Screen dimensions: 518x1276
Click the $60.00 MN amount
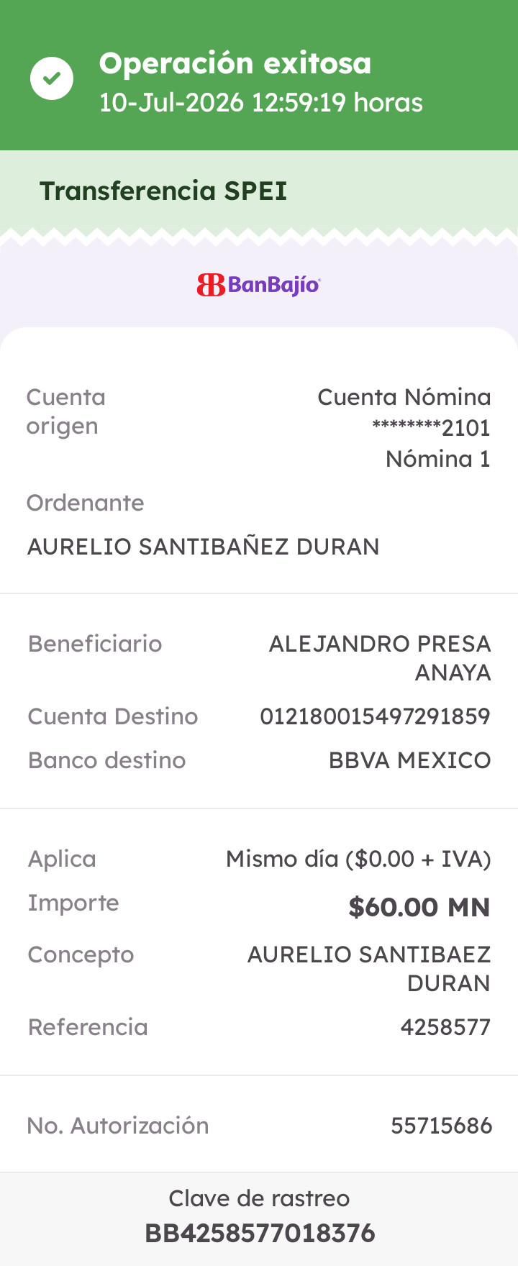click(x=419, y=907)
